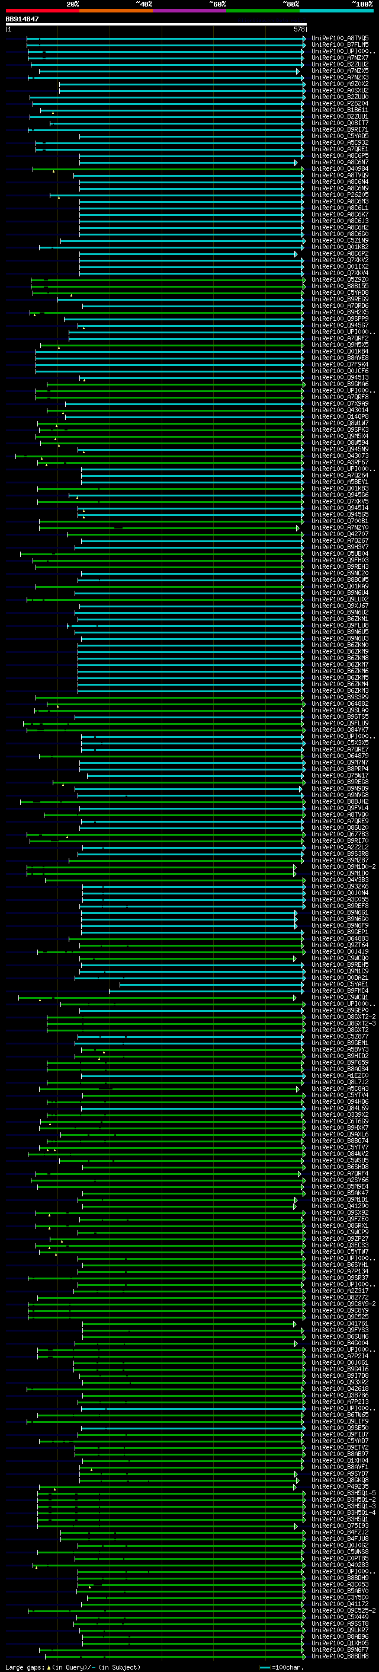
Task: Click label UniRef100_Q41172
Action: pos(340,1604)
